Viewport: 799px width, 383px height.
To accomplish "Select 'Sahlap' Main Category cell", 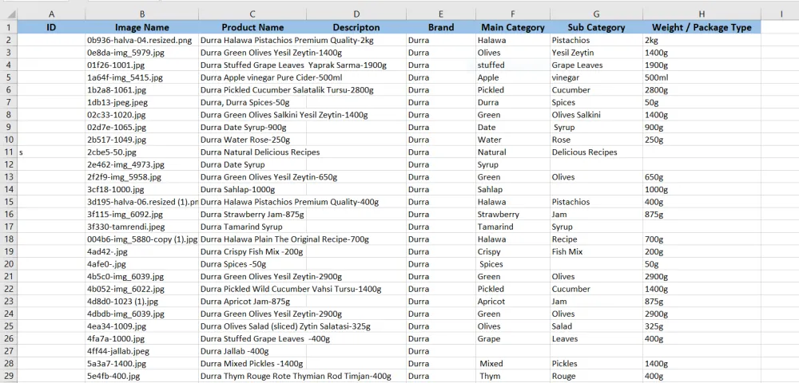I will 513,190.
